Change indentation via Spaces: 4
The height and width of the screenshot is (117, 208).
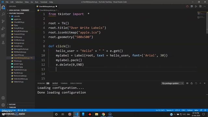tap(170, 110)
